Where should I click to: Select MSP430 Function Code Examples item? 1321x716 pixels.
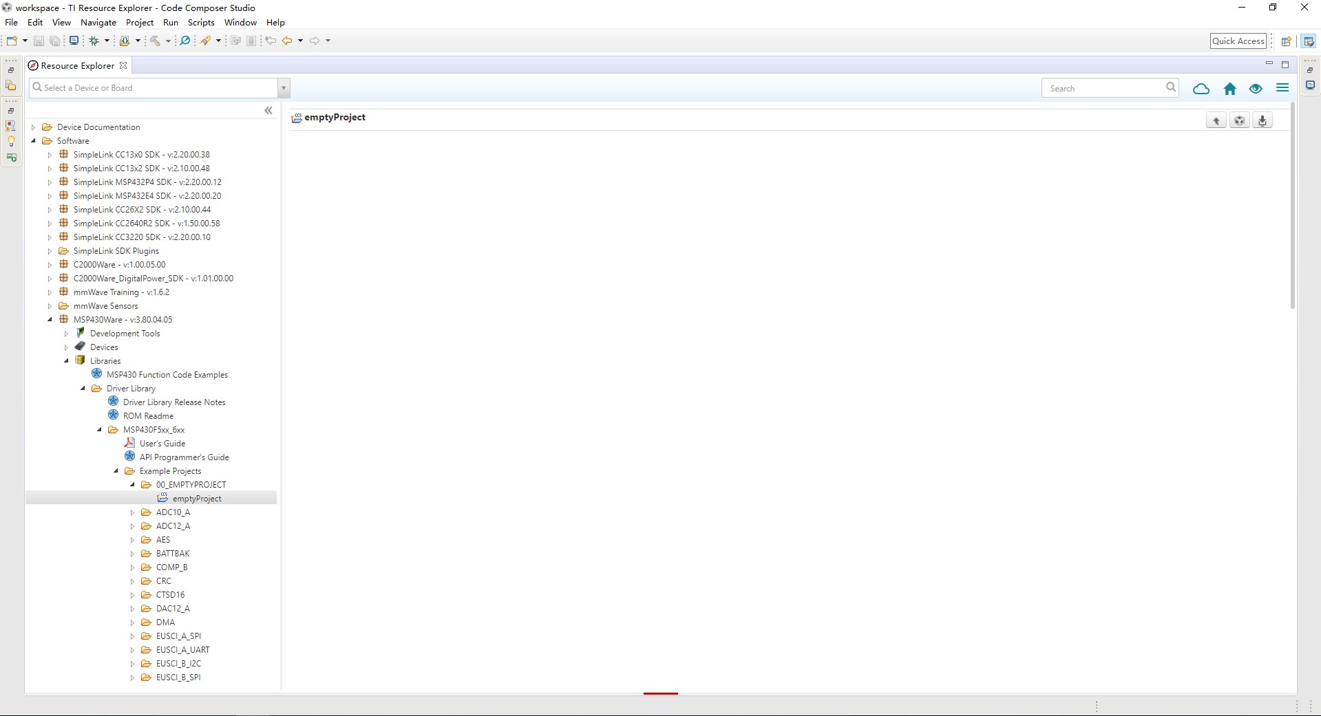pyautogui.click(x=167, y=375)
